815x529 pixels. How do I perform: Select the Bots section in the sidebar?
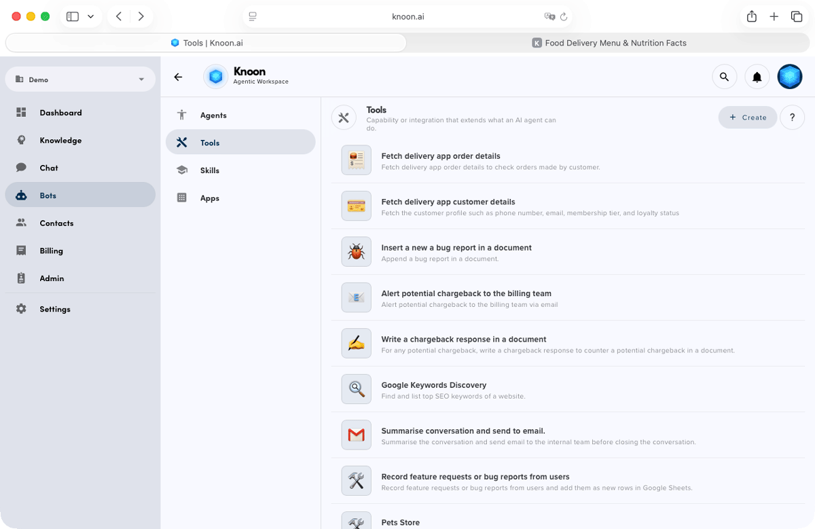point(48,195)
